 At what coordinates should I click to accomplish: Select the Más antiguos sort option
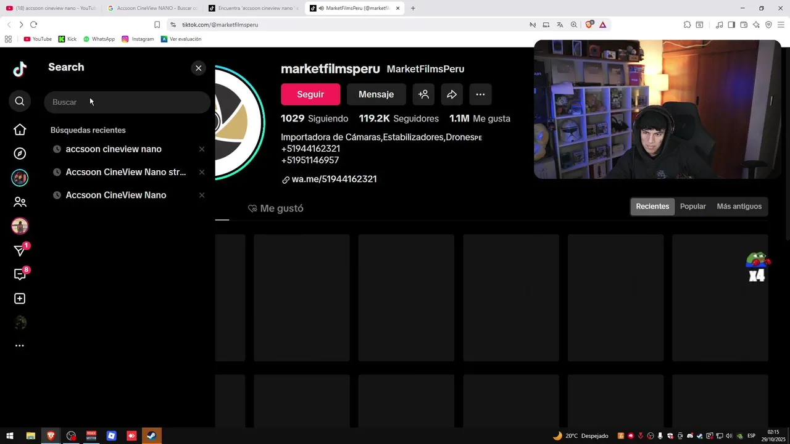(x=739, y=207)
